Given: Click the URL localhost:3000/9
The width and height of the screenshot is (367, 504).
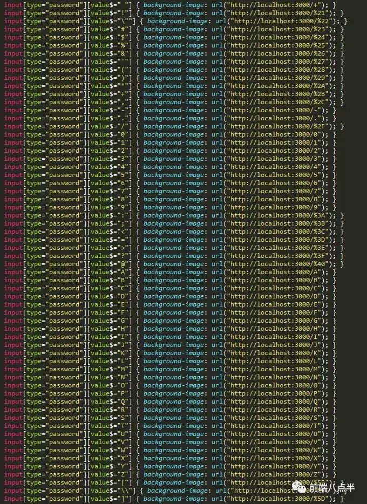Looking at the screenshot, I should click(273, 207).
